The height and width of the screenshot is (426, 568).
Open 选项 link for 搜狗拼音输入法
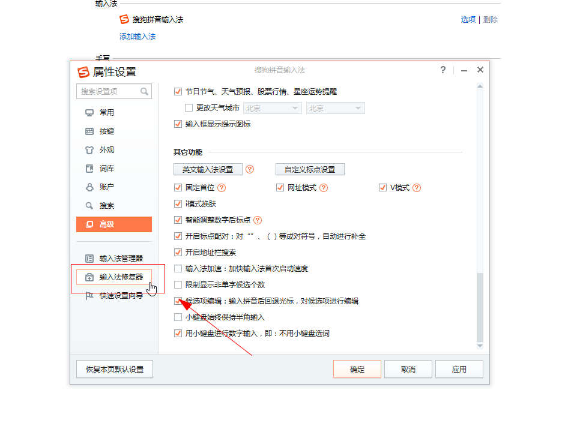click(468, 20)
